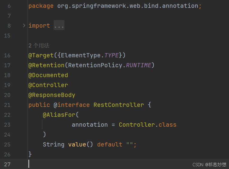Click gutter line number 23
The height and width of the screenshot is (169, 229).
click(7, 125)
